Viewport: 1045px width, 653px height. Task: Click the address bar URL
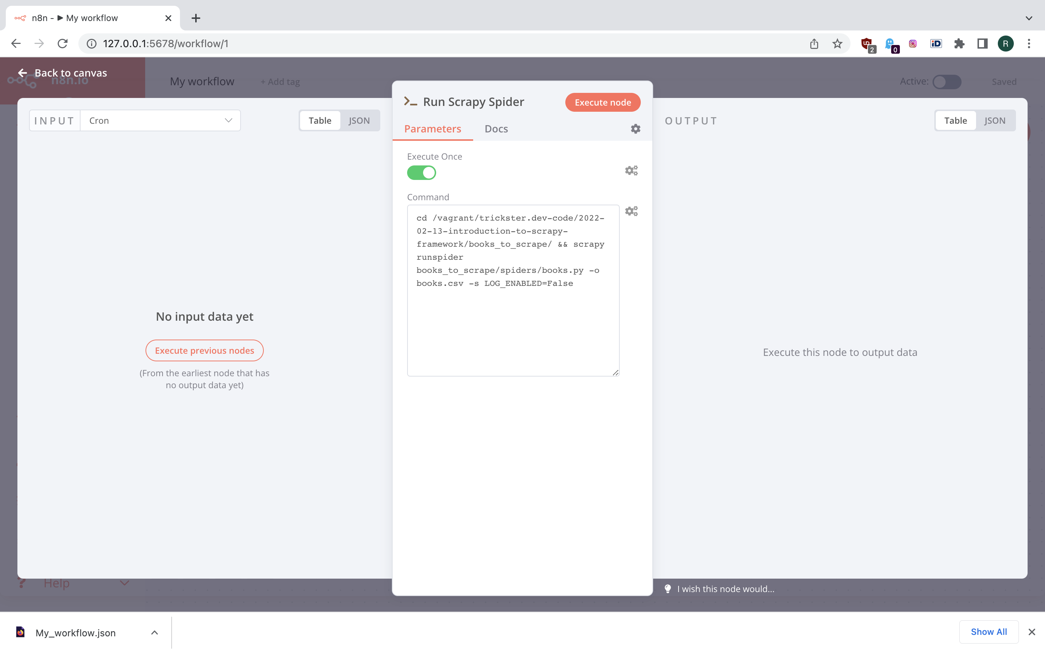pyautogui.click(x=165, y=44)
